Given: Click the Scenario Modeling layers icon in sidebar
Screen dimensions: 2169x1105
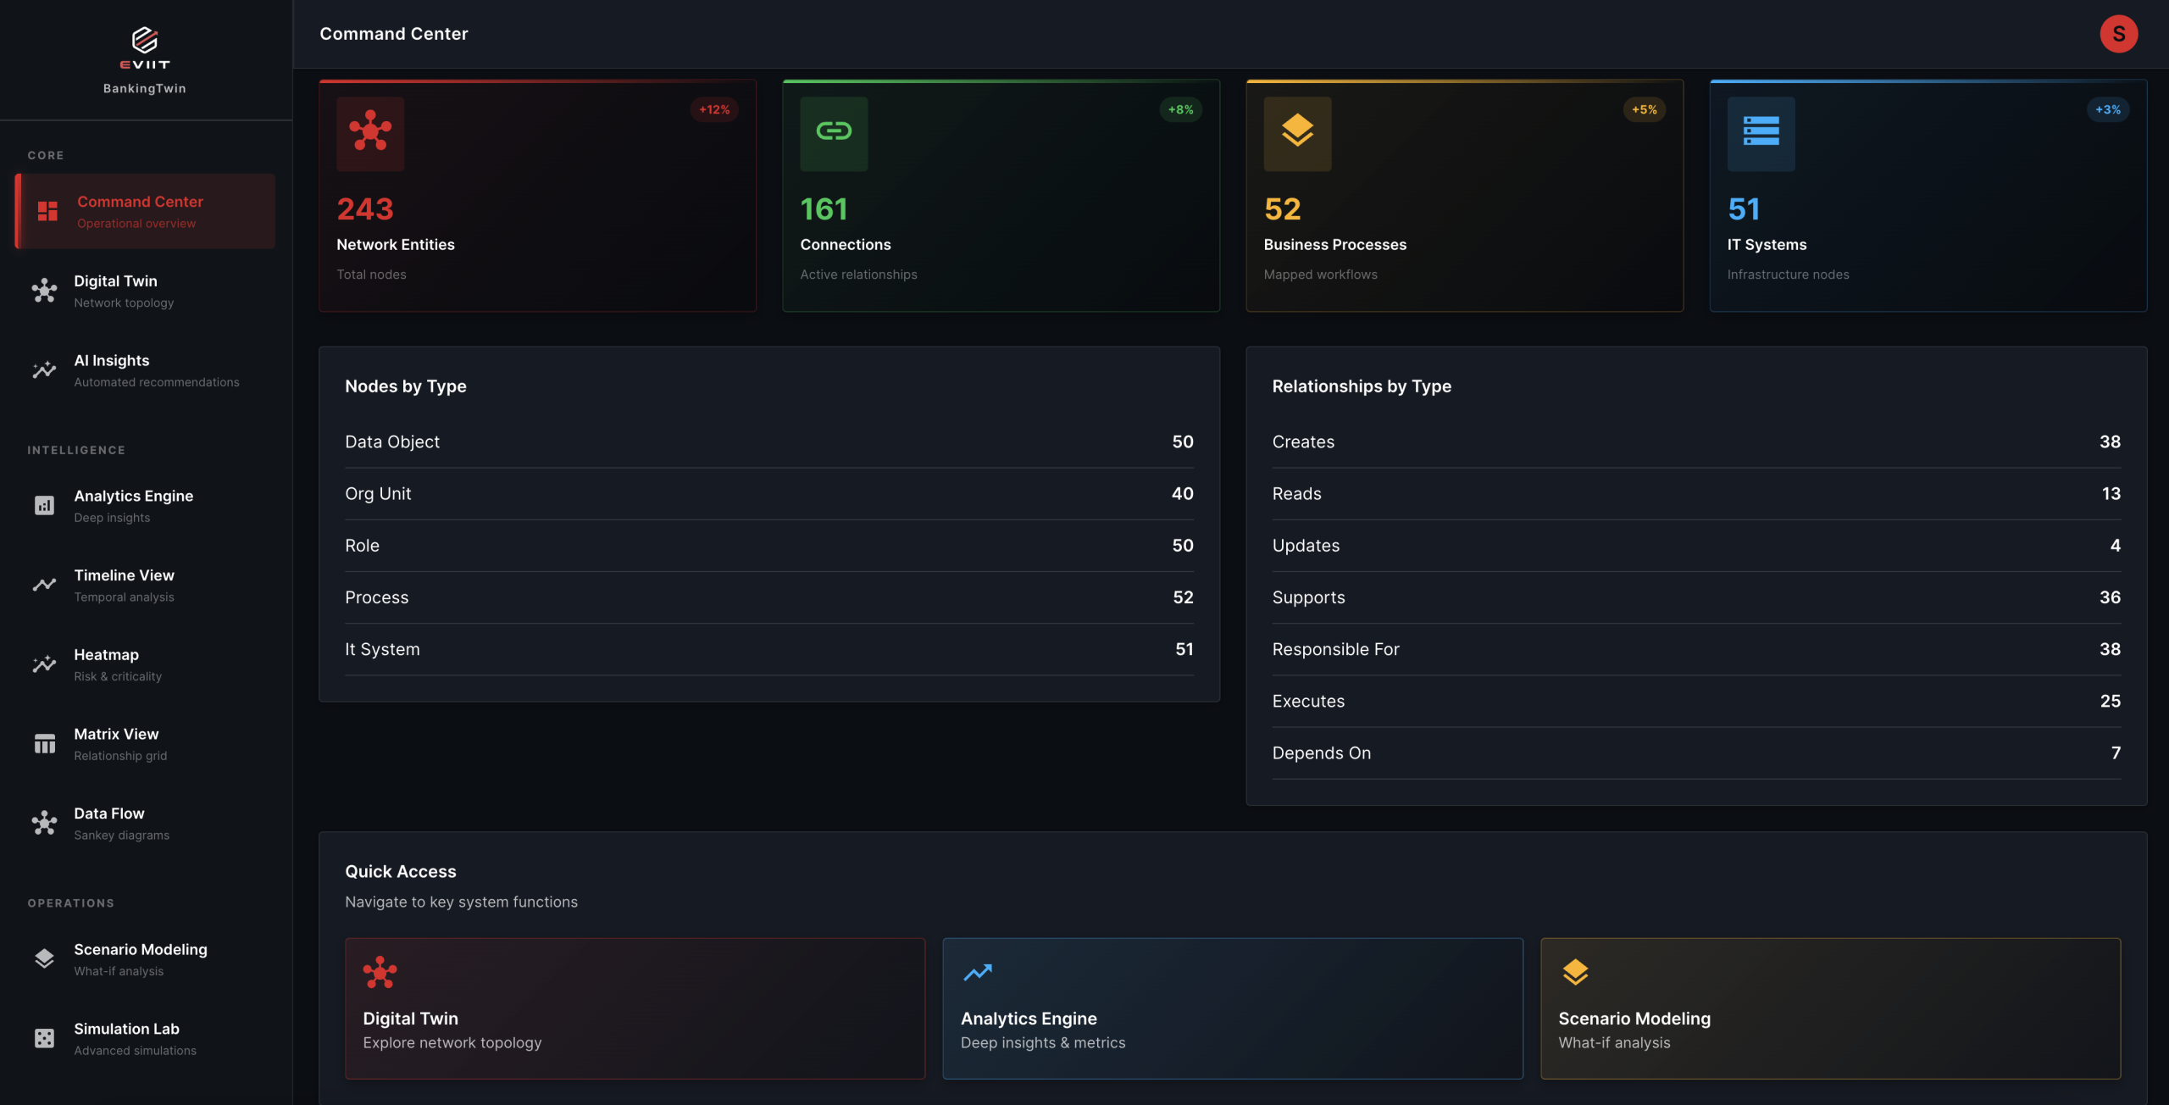Looking at the screenshot, I should [44, 958].
